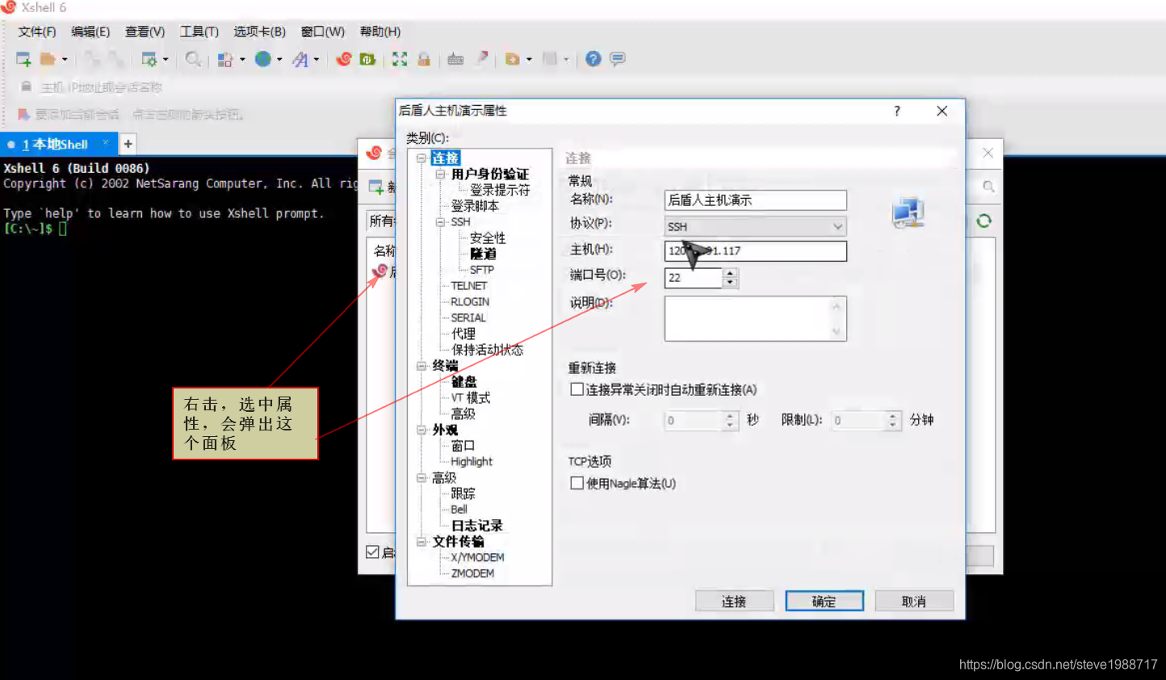Click the keyboard toolbar icon

tap(455, 59)
